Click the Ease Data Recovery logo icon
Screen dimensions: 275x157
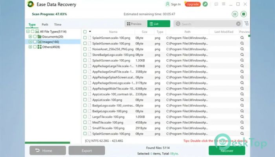coord(31,4)
